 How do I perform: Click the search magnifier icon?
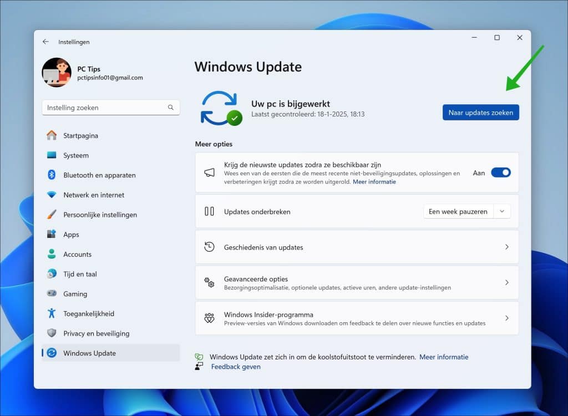(171, 107)
